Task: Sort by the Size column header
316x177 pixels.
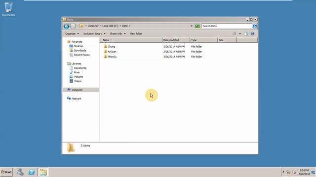Action: click(227, 40)
